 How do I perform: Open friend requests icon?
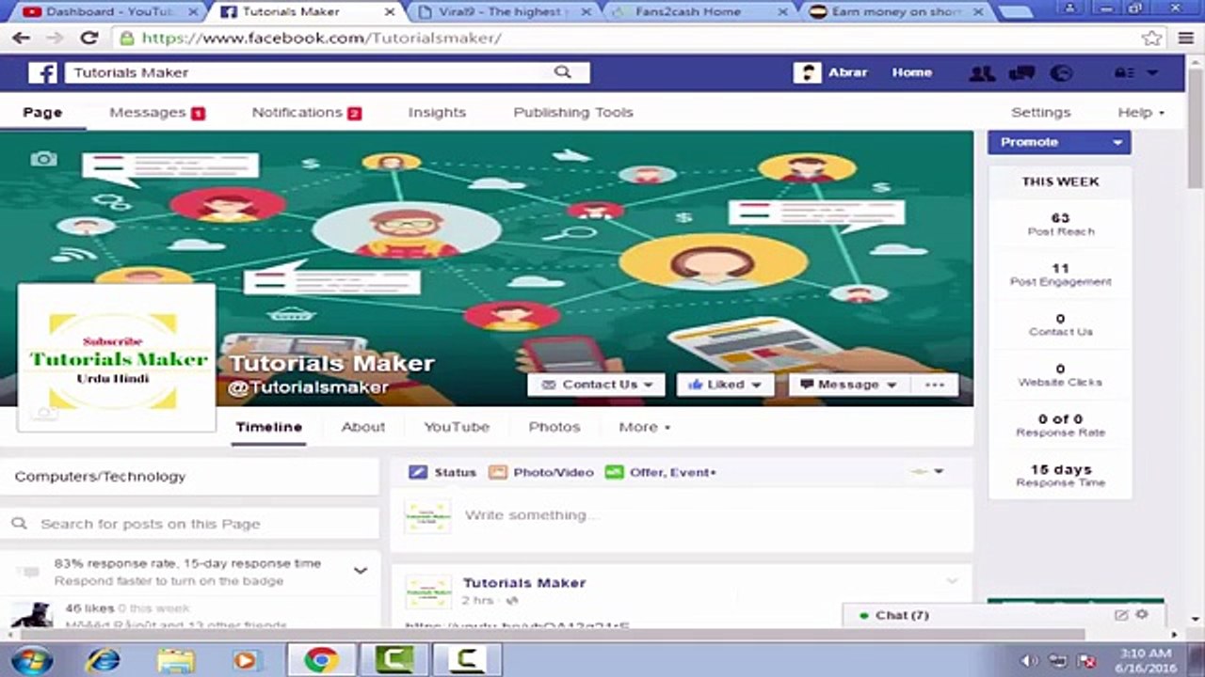tap(982, 72)
